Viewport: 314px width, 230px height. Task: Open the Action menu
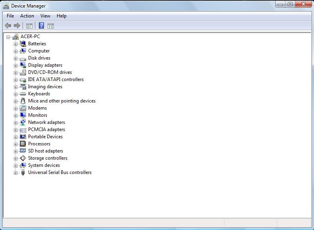coord(27,16)
